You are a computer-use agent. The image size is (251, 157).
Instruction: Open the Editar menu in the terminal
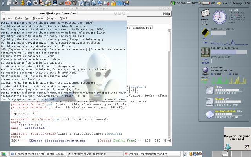coord(19,18)
